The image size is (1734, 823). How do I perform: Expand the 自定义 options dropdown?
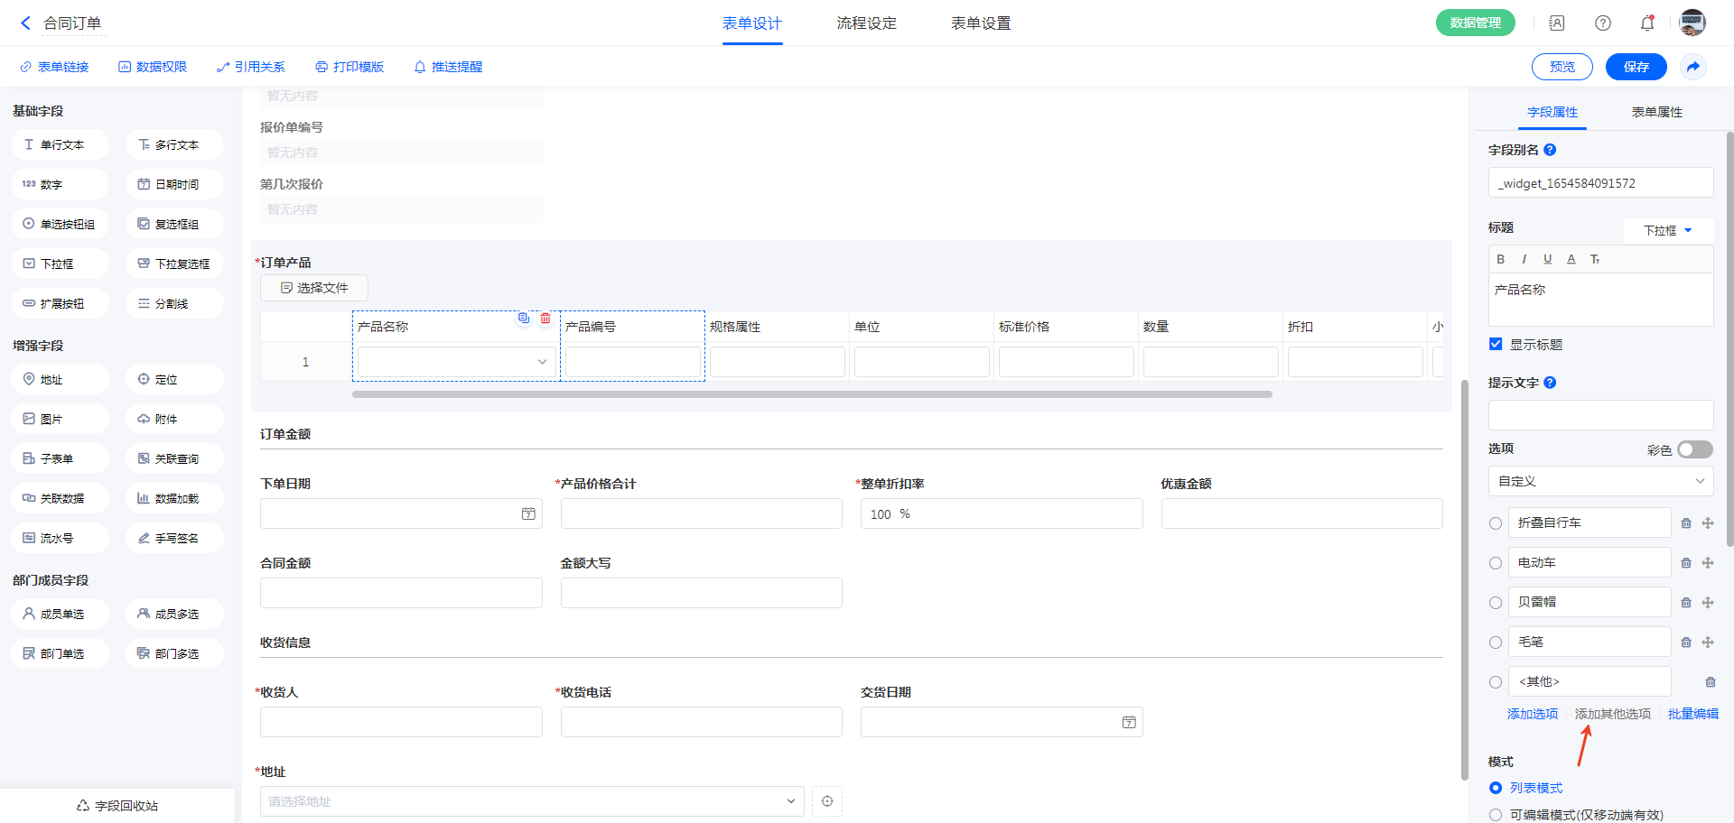[x=1600, y=482]
